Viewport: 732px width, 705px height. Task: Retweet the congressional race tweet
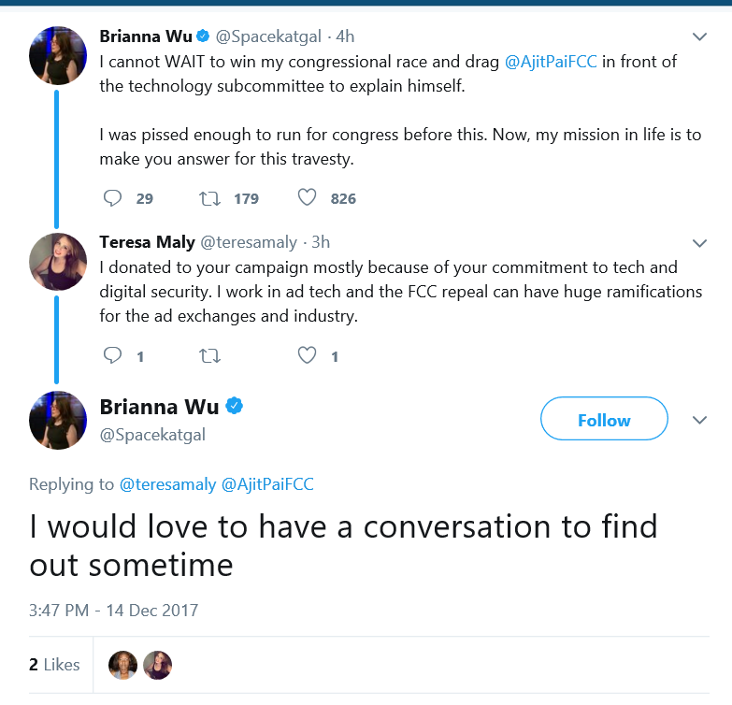tap(209, 199)
